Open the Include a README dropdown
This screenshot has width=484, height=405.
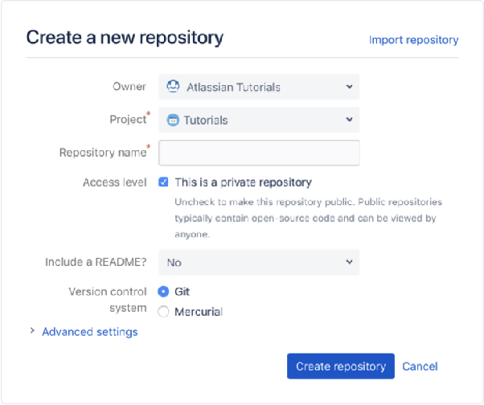click(x=259, y=263)
